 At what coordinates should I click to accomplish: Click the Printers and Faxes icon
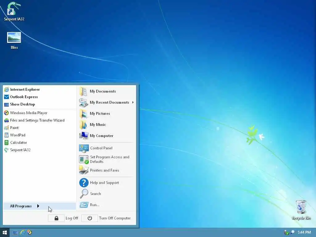84,170
